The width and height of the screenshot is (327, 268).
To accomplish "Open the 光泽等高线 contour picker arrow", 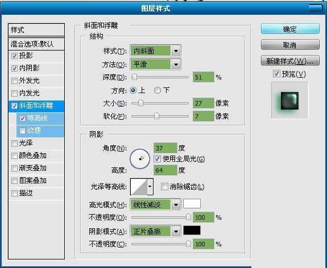I will (150, 187).
